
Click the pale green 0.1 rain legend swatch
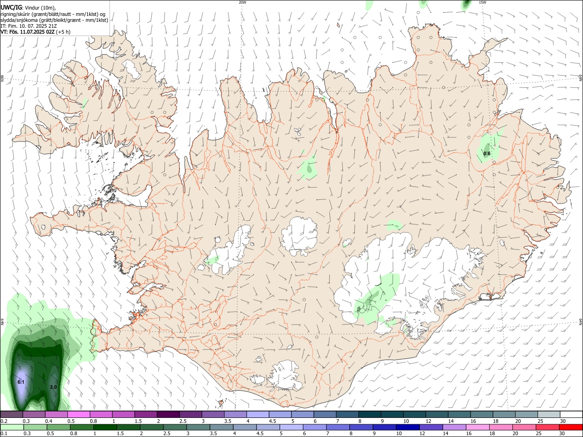pyautogui.click(x=12, y=427)
